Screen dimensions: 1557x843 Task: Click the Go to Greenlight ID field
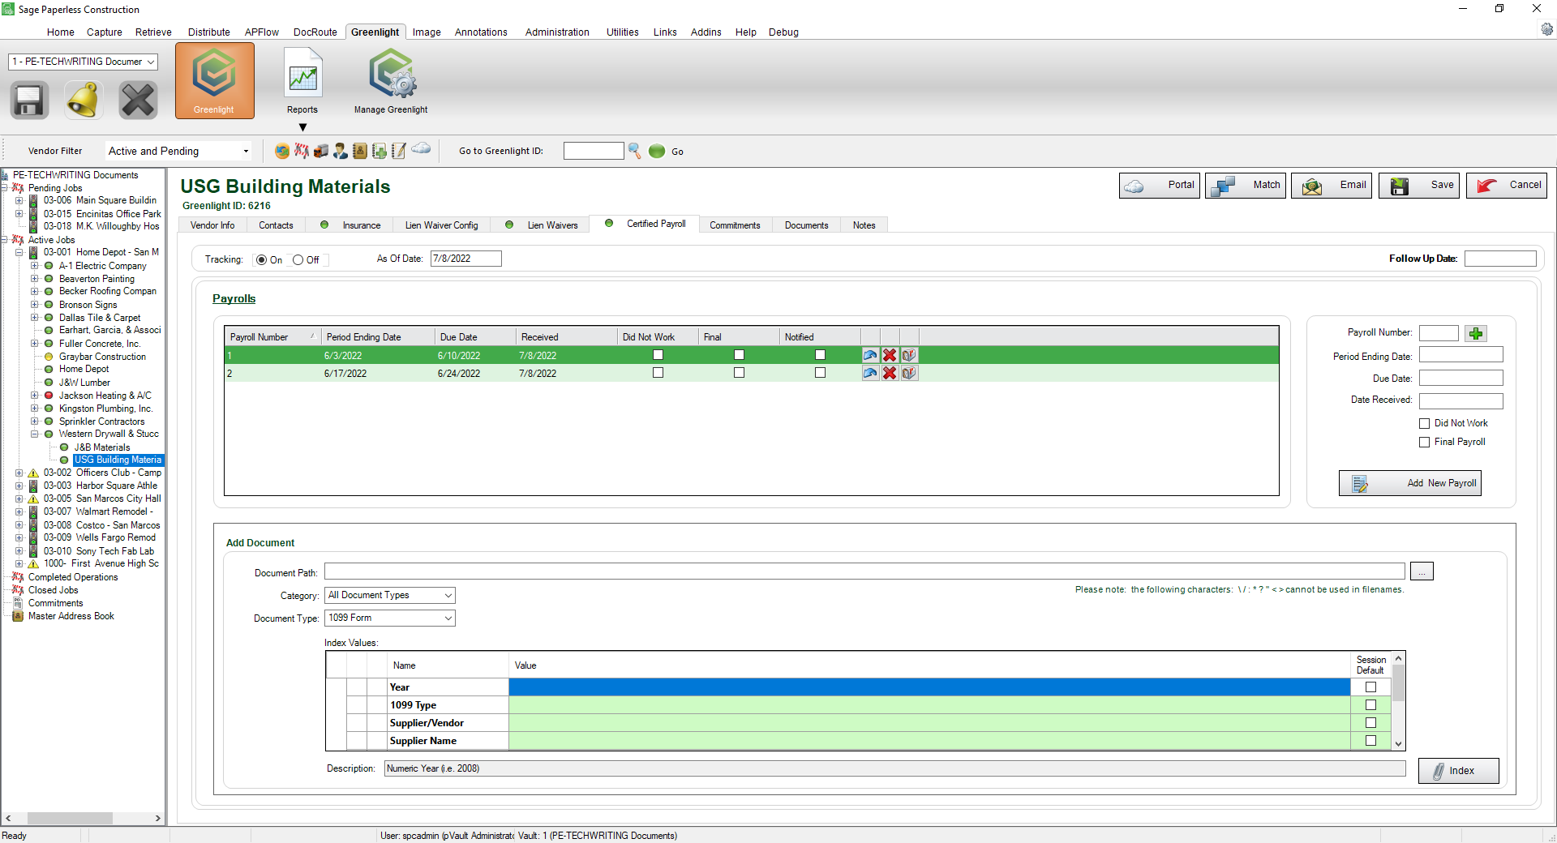(594, 151)
